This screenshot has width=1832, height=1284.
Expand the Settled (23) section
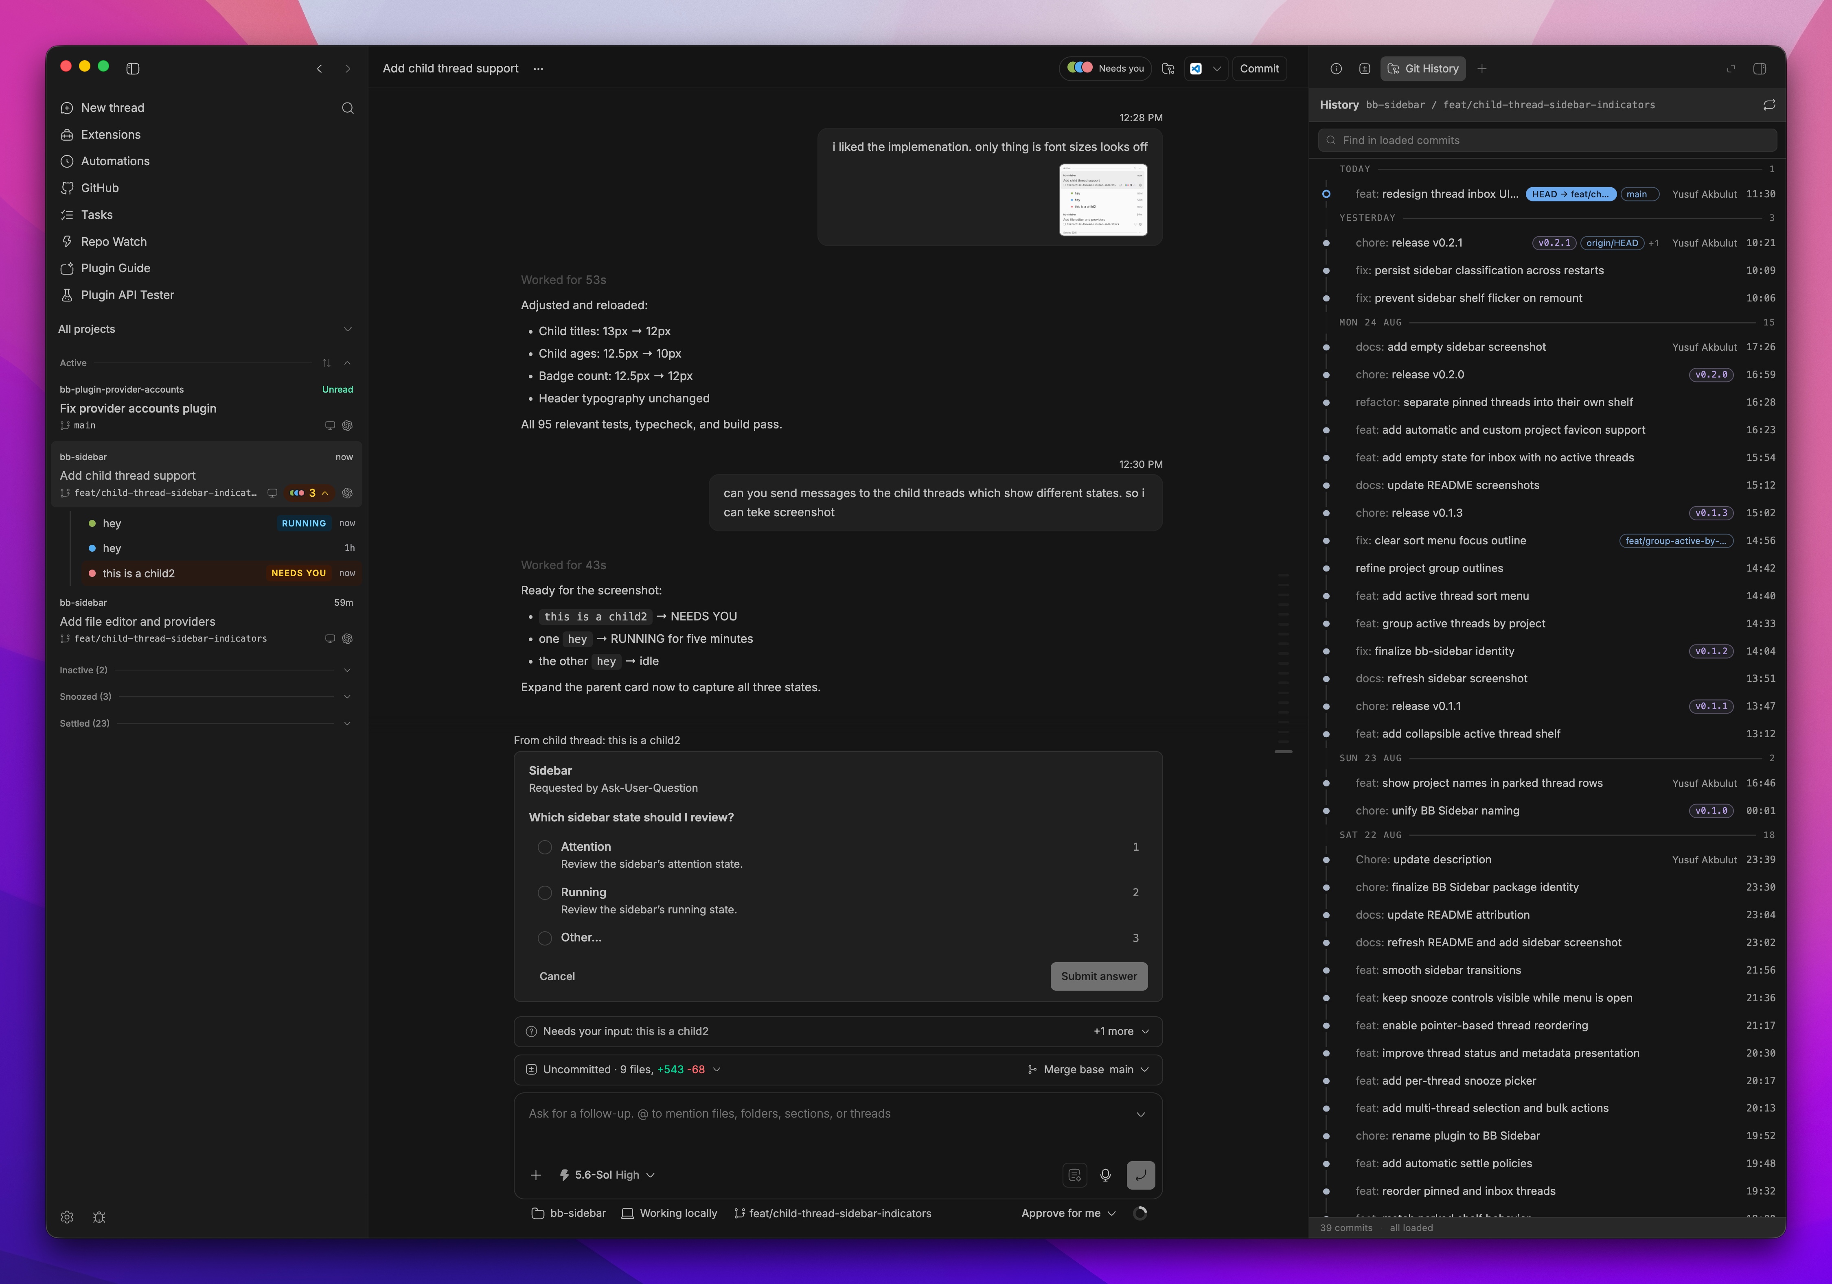click(205, 723)
